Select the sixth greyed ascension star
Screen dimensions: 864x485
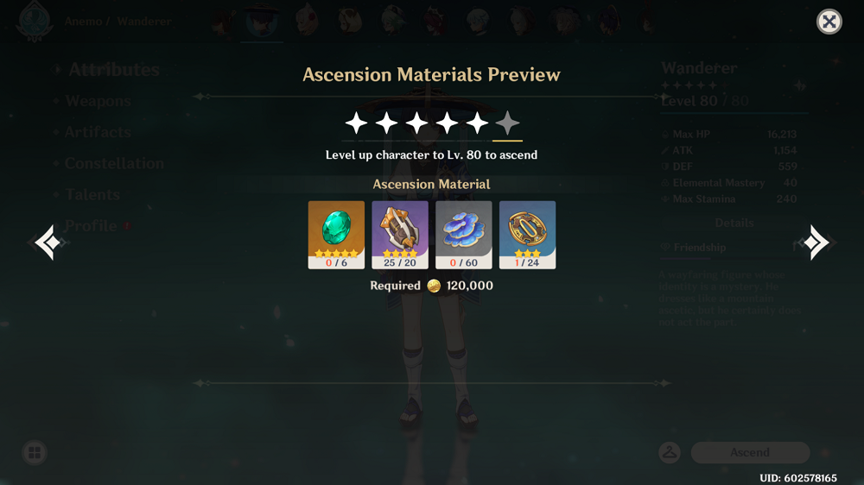click(507, 123)
